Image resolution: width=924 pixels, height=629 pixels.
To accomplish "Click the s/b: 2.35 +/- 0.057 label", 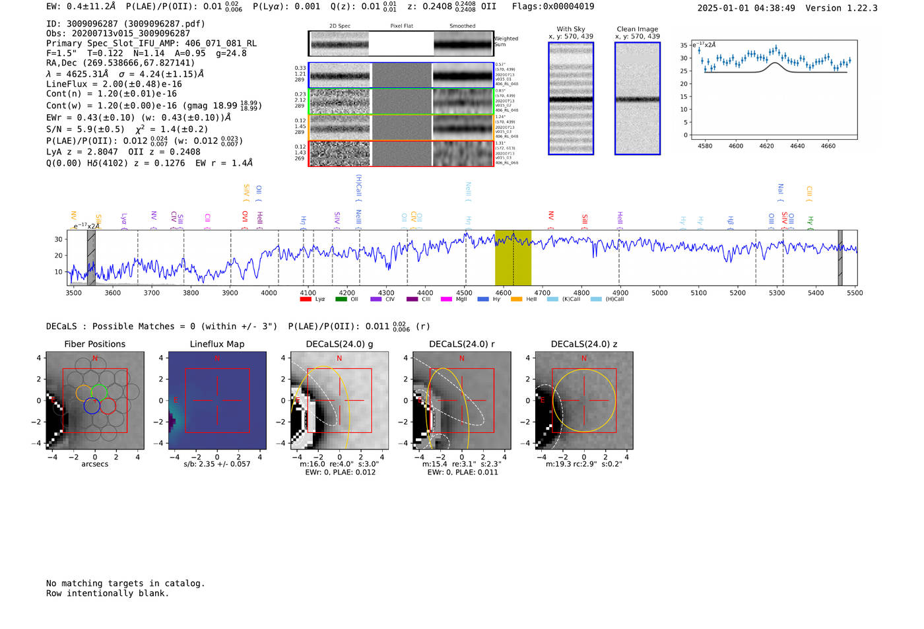I will pos(217,464).
